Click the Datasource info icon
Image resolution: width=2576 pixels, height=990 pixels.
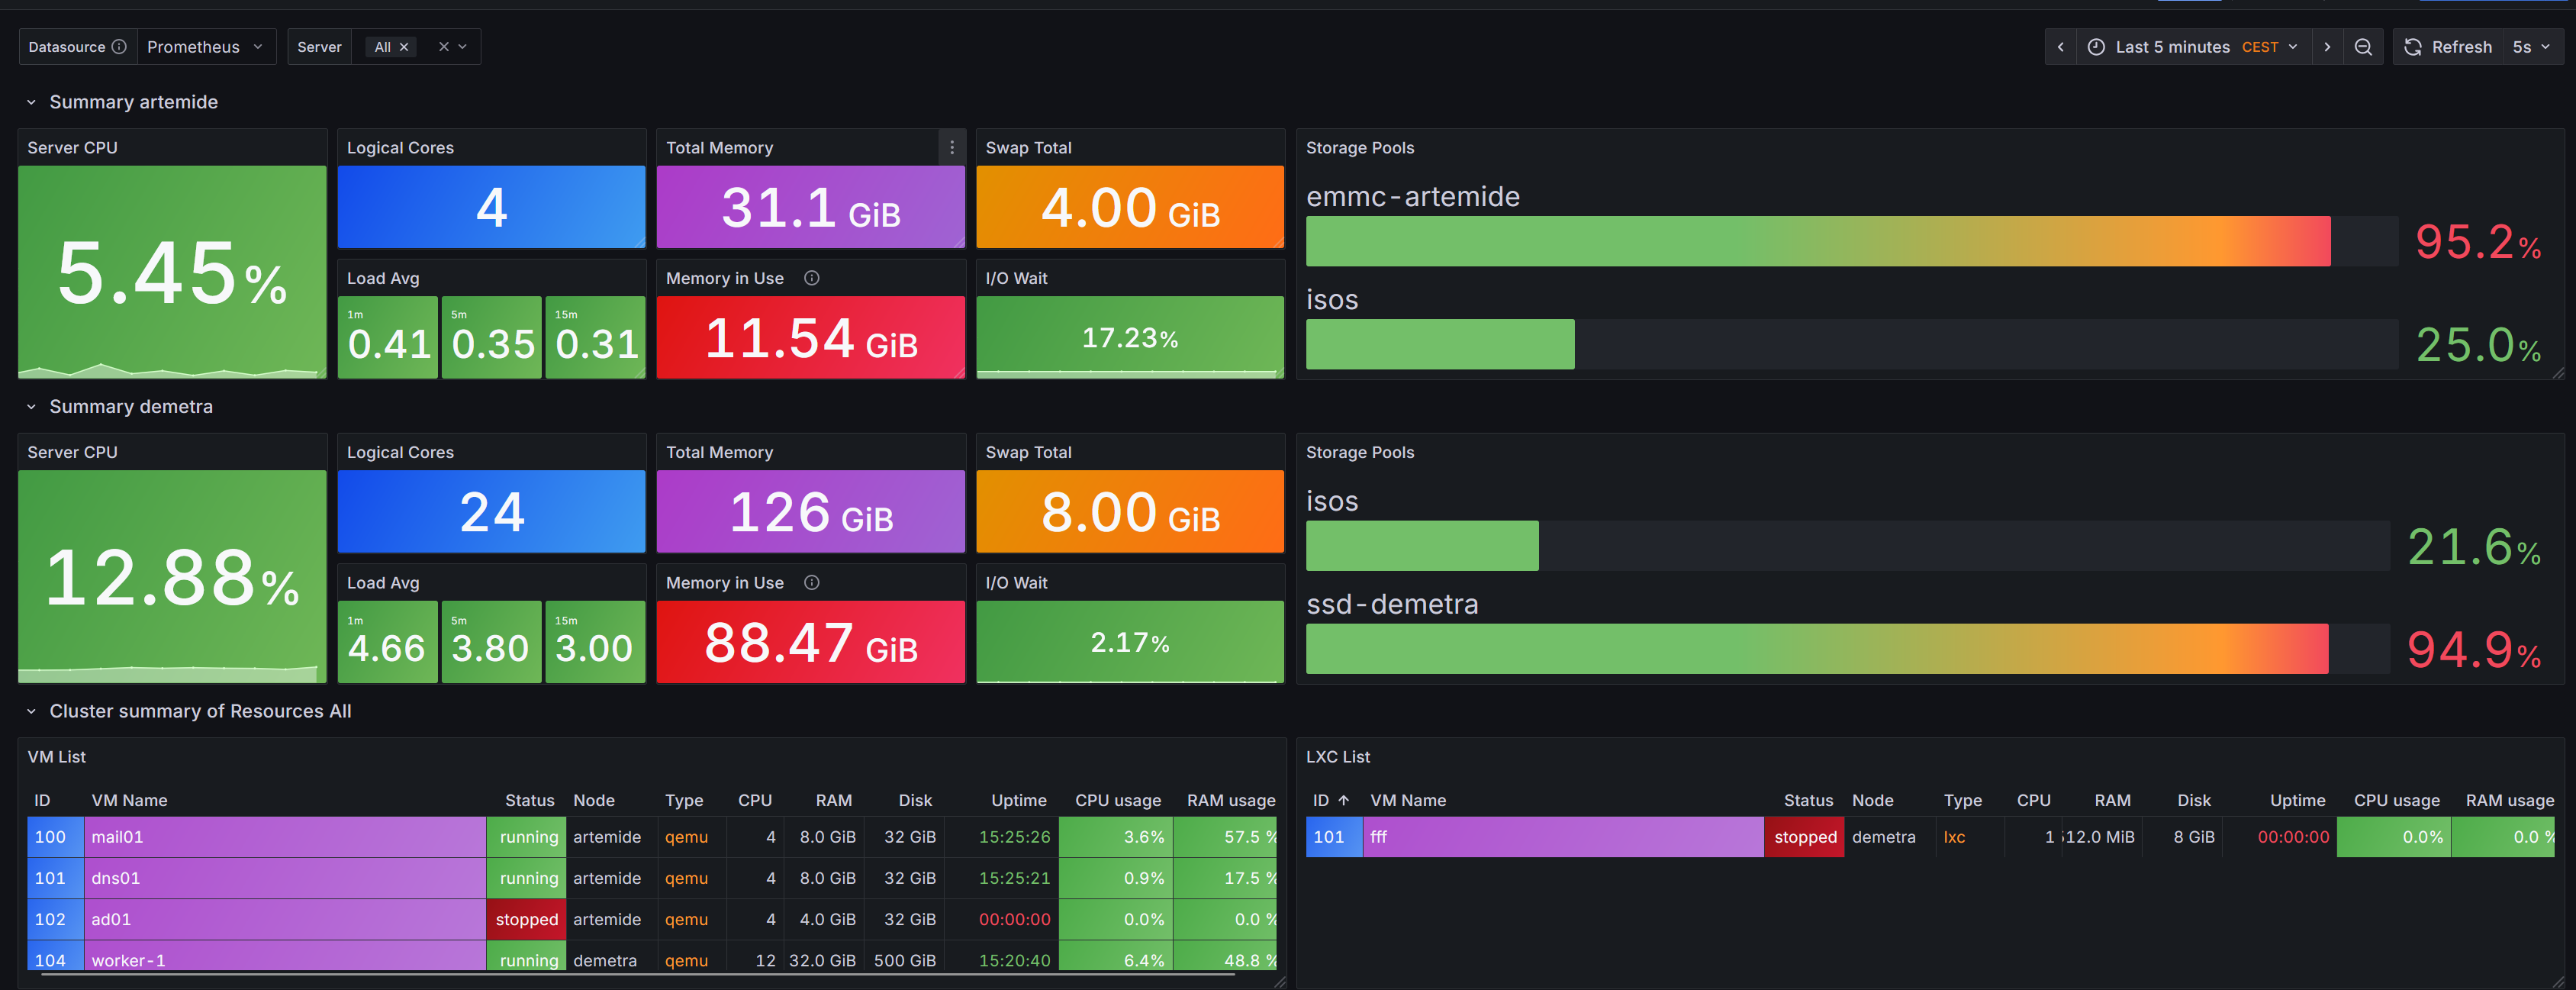(119, 47)
